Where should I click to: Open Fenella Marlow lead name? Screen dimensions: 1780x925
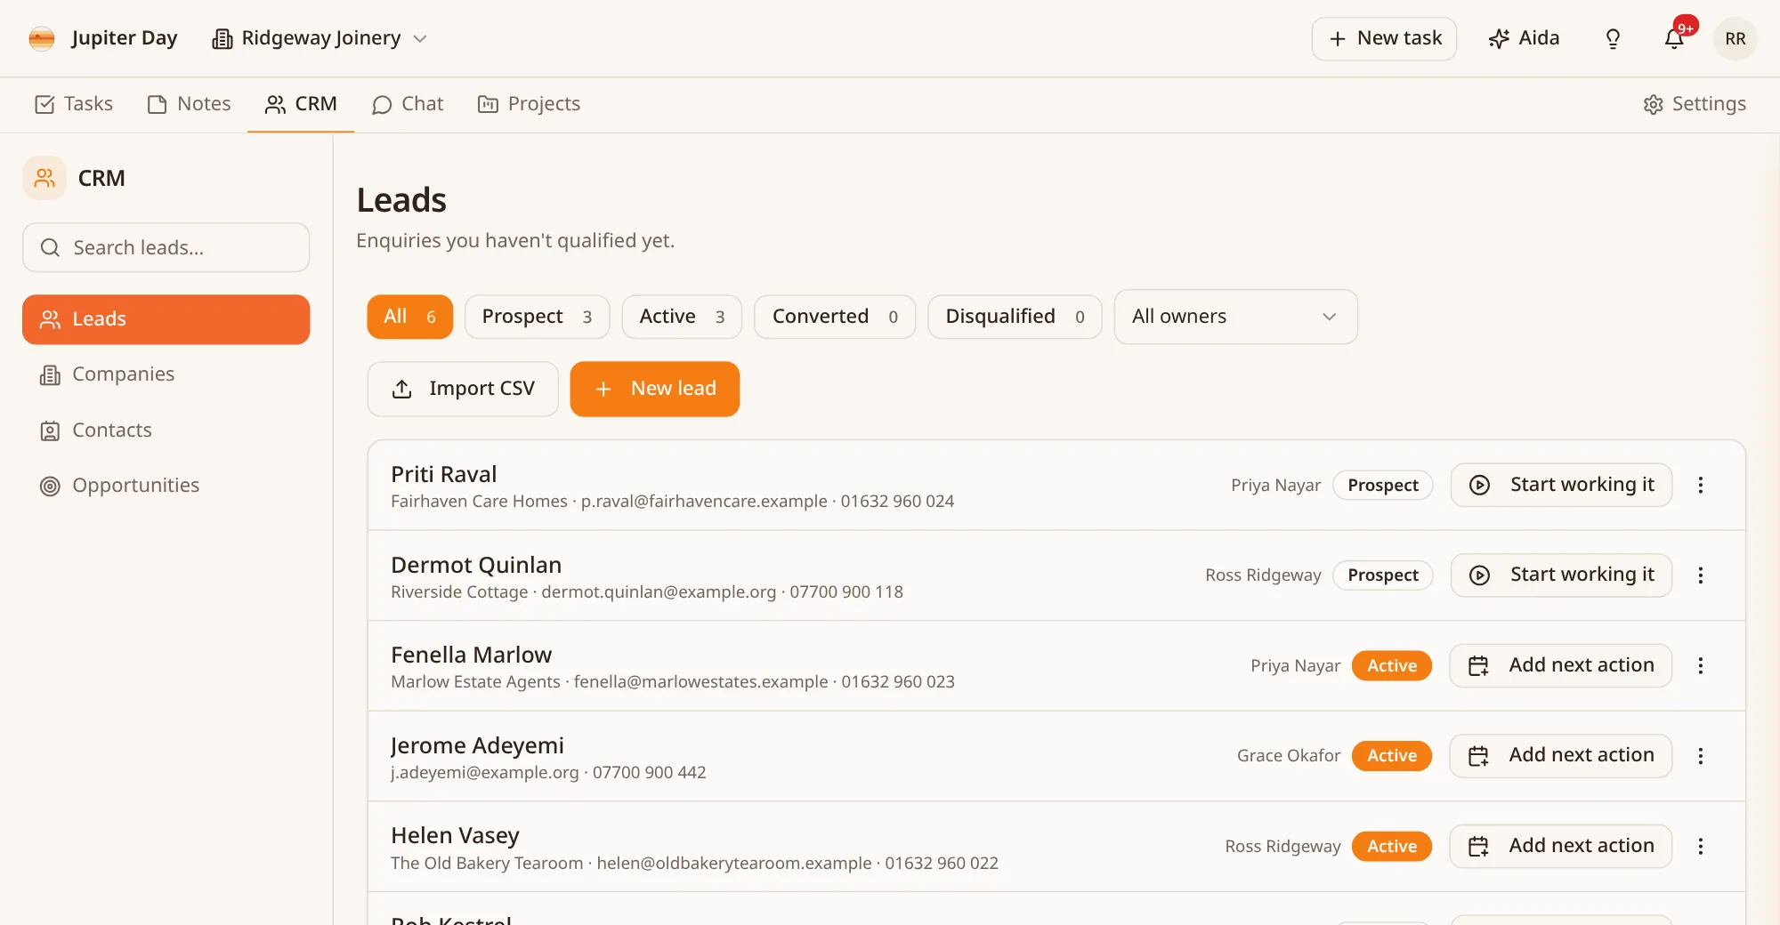click(x=472, y=655)
